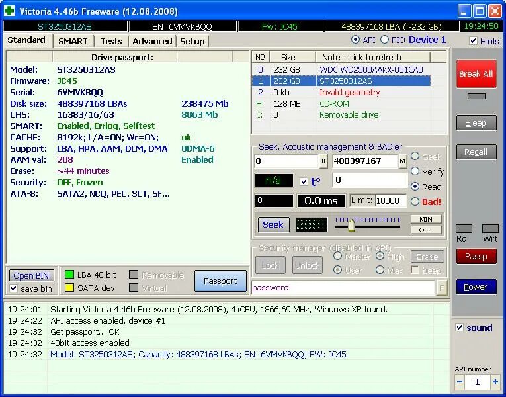Click the password input field
The width and height of the screenshot is (506, 397).
pos(343,288)
